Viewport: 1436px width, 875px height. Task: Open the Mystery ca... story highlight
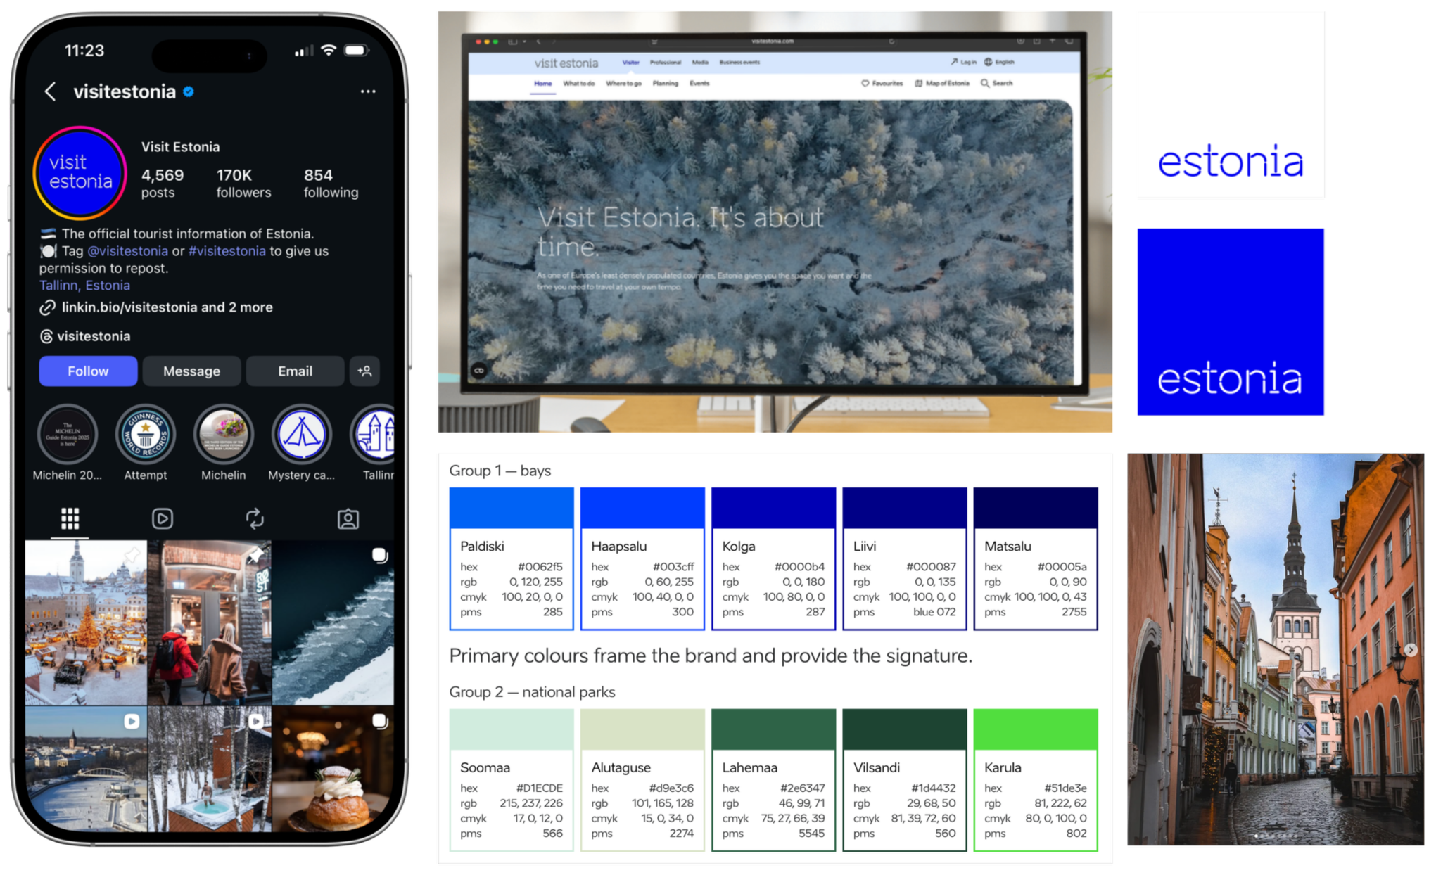pos(301,434)
